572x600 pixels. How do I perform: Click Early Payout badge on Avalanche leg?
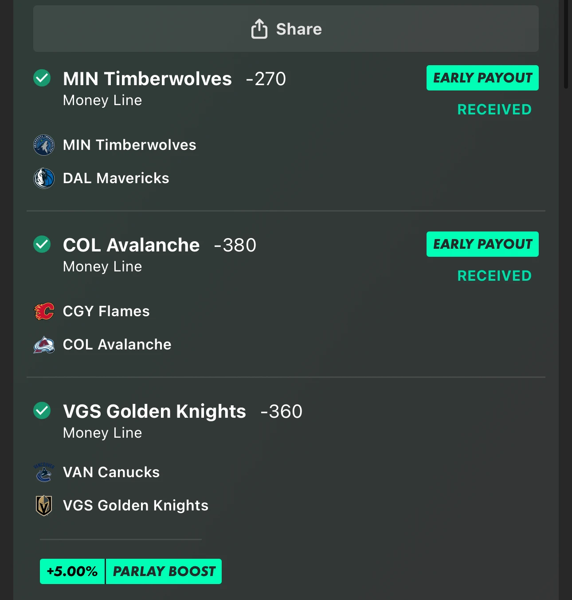tap(482, 244)
